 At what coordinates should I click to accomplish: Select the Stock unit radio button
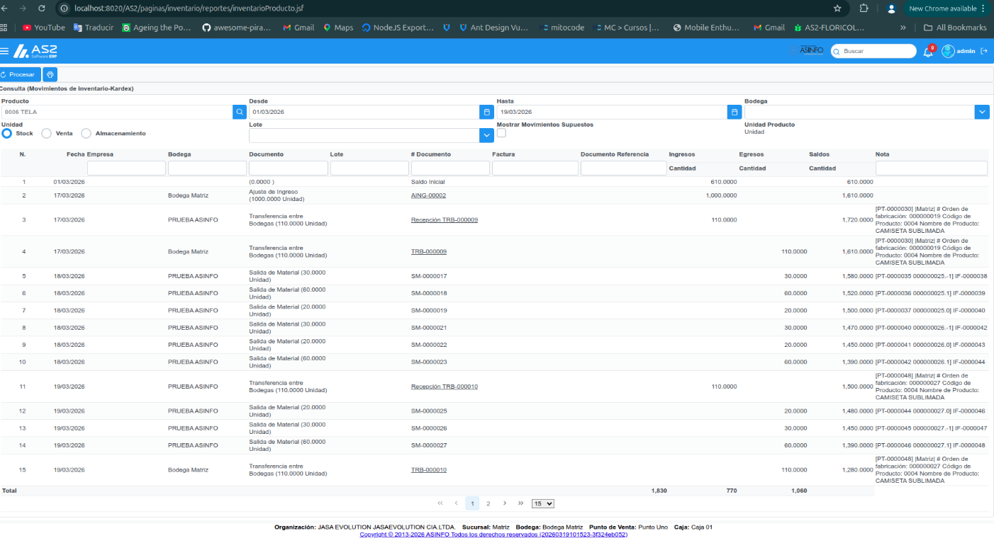pyautogui.click(x=6, y=133)
